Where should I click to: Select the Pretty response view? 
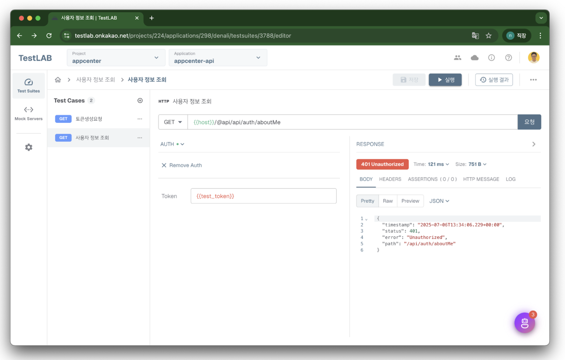(x=367, y=201)
